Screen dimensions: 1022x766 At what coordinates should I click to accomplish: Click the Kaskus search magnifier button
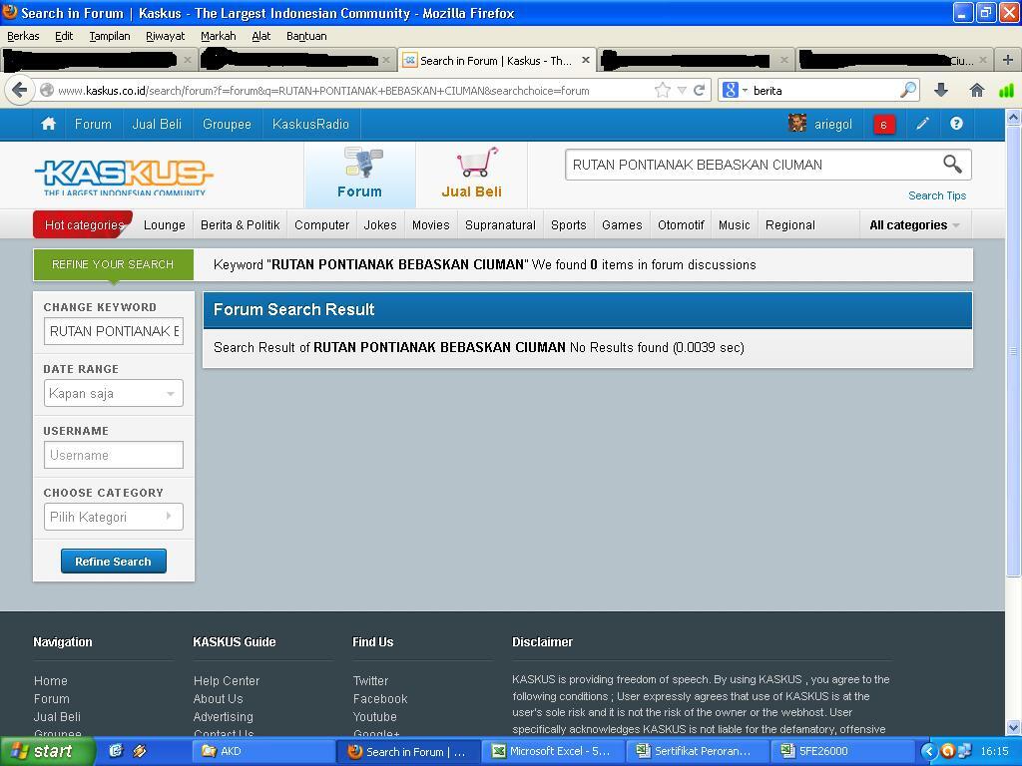pos(952,165)
